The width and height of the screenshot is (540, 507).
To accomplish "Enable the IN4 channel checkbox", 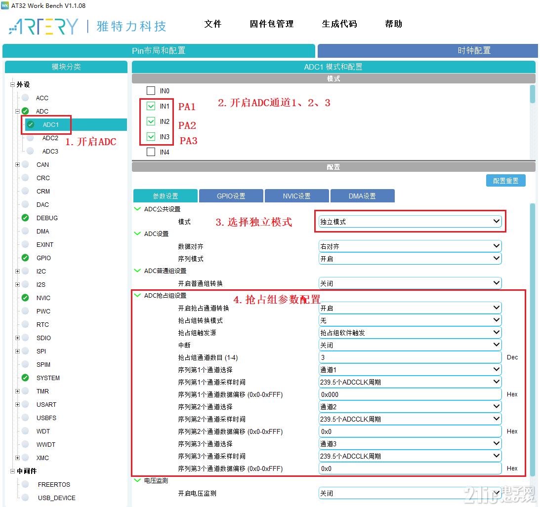I will point(151,152).
